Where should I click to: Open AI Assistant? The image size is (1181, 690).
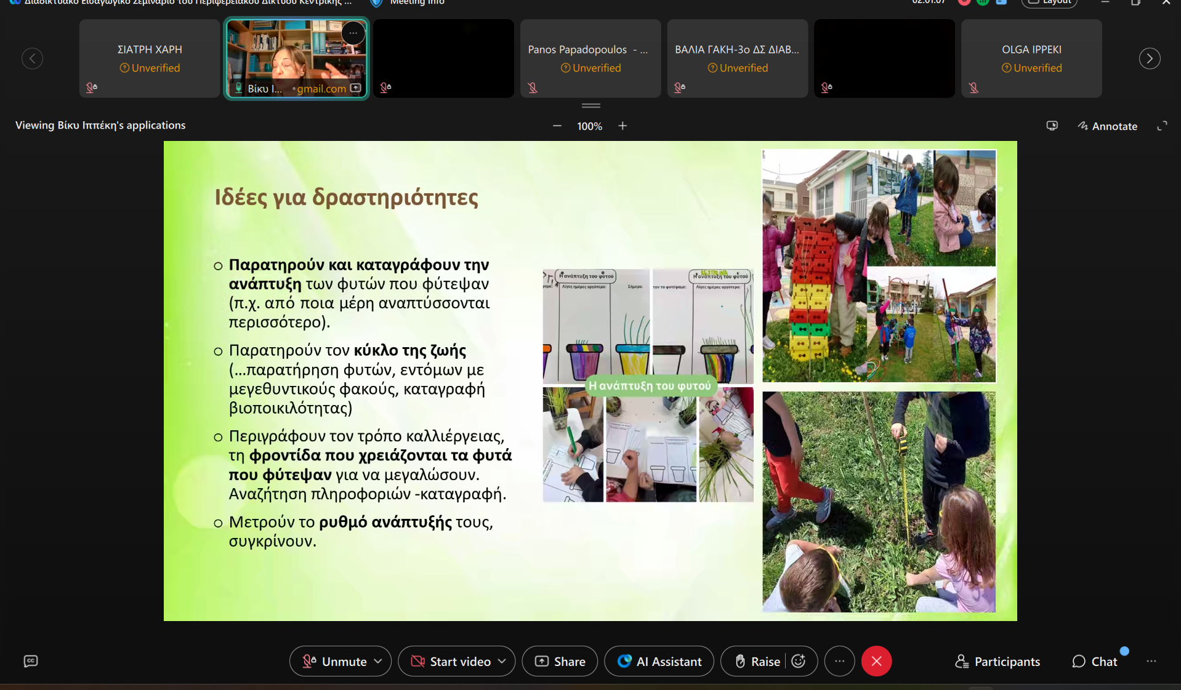659,661
